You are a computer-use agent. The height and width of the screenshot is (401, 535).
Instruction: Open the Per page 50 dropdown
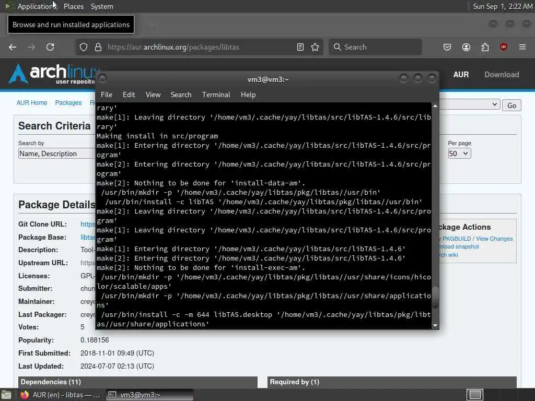pos(459,154)
